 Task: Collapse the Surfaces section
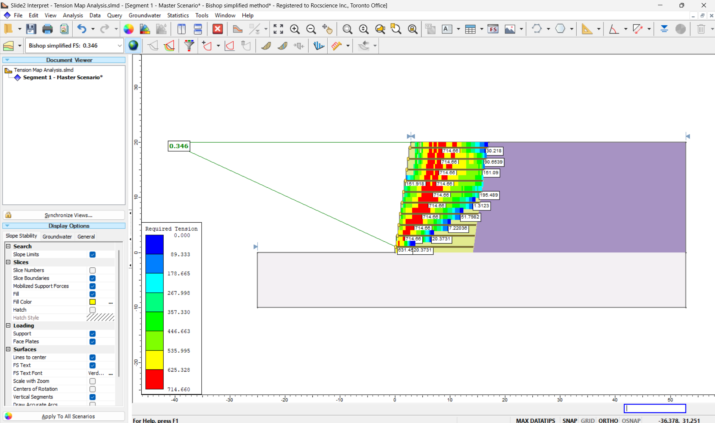pyautogui.click(x=8, y=349)
